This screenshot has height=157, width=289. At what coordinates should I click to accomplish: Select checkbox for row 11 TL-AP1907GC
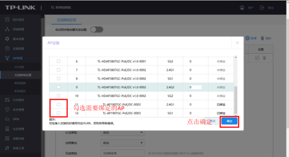coord(59,104)
